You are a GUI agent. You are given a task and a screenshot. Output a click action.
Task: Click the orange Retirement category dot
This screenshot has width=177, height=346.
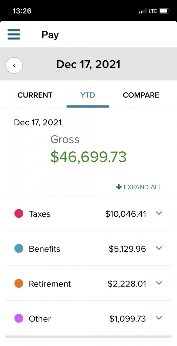pos(19,283)
